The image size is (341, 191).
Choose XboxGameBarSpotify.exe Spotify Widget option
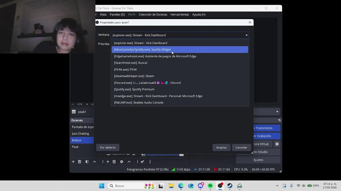click(x=180, y=50)
